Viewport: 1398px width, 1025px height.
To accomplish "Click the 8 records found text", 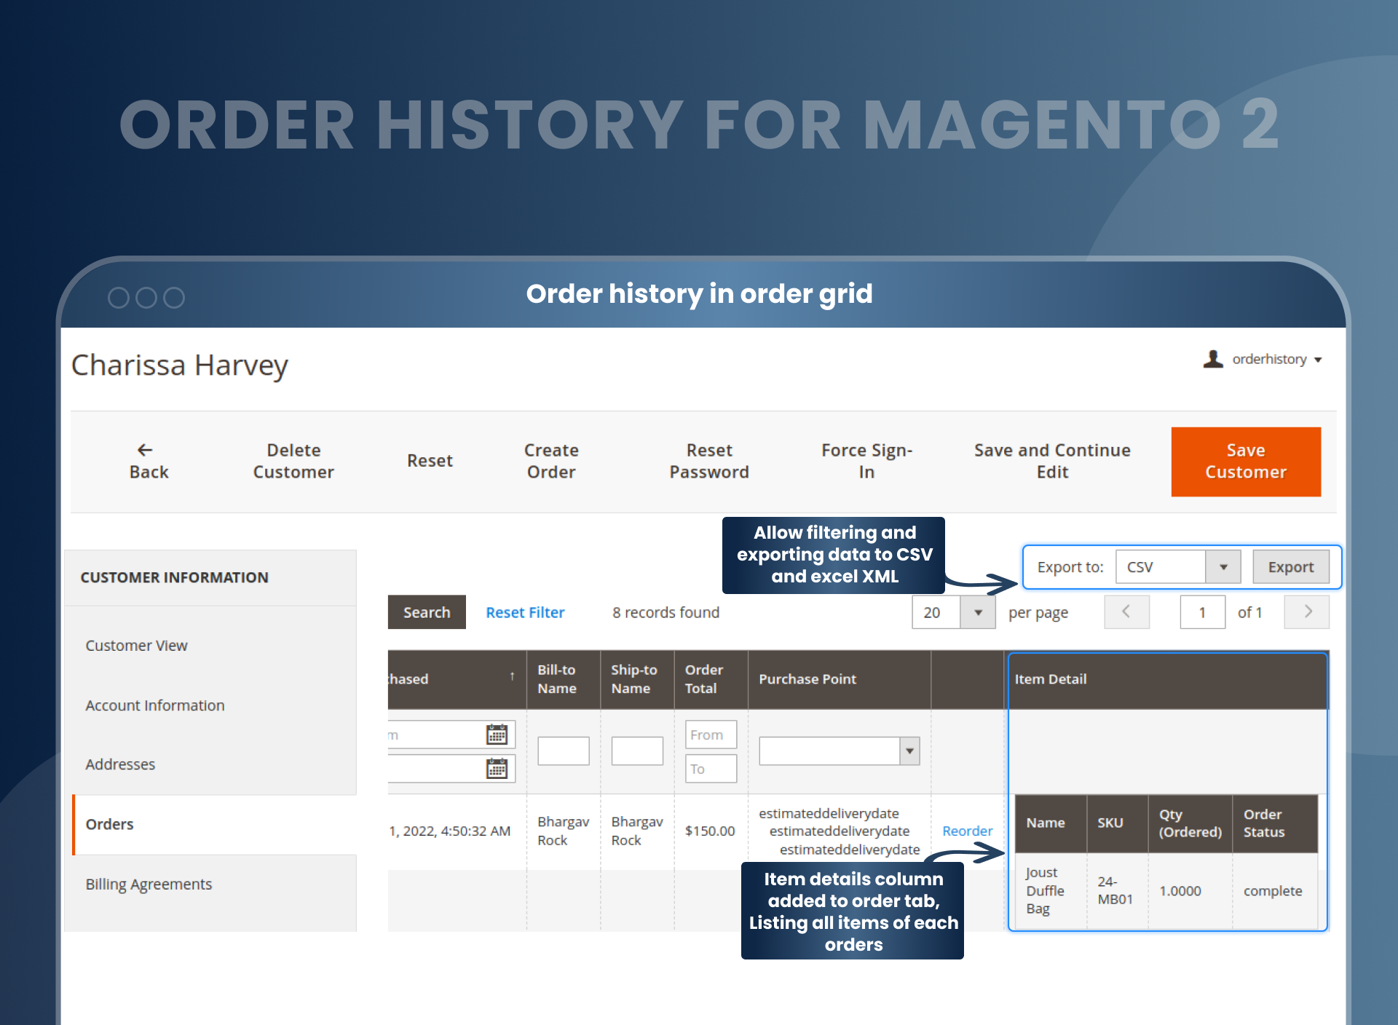I will tap(666, 612).
